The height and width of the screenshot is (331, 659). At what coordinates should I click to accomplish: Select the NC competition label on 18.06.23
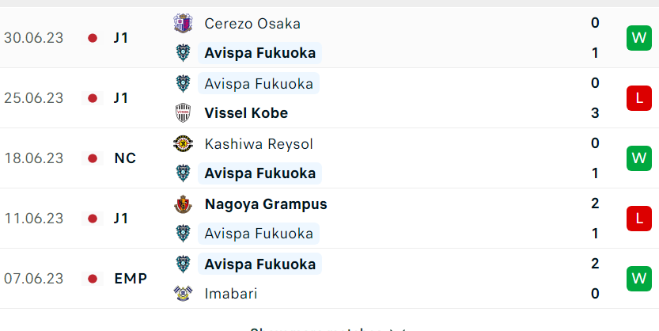[x=125, y=158]
